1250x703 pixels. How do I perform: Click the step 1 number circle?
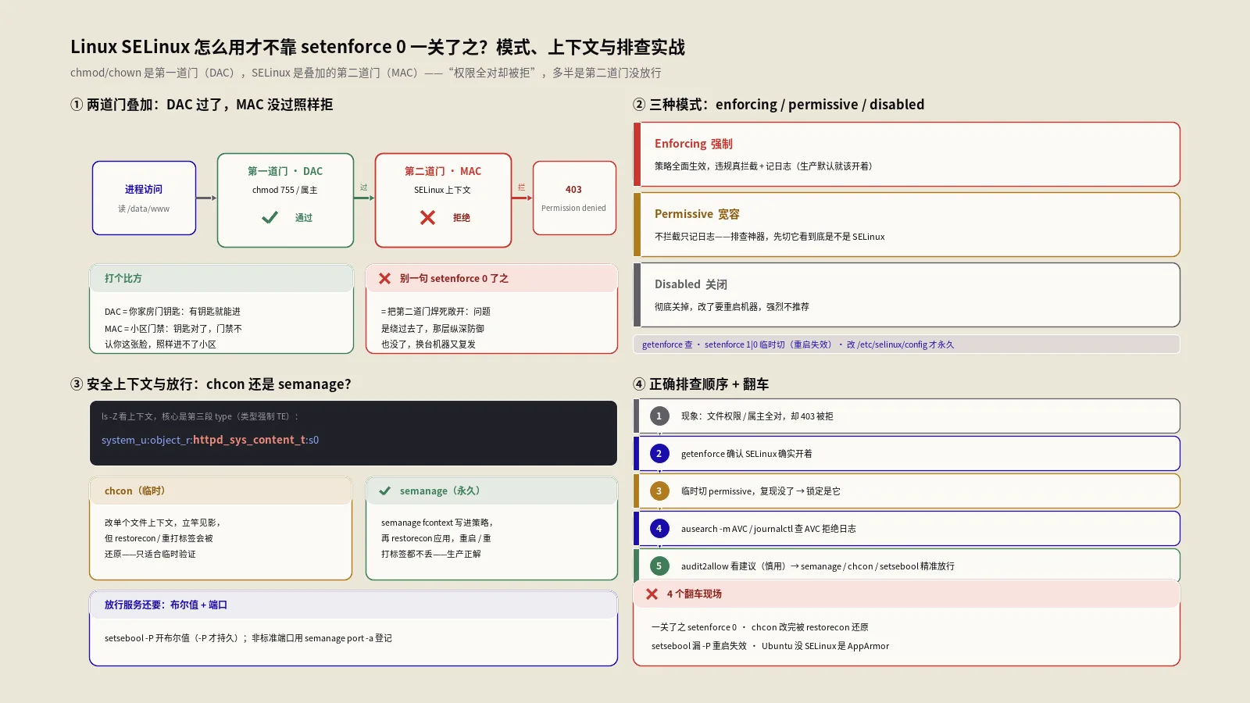coord(659,416)
